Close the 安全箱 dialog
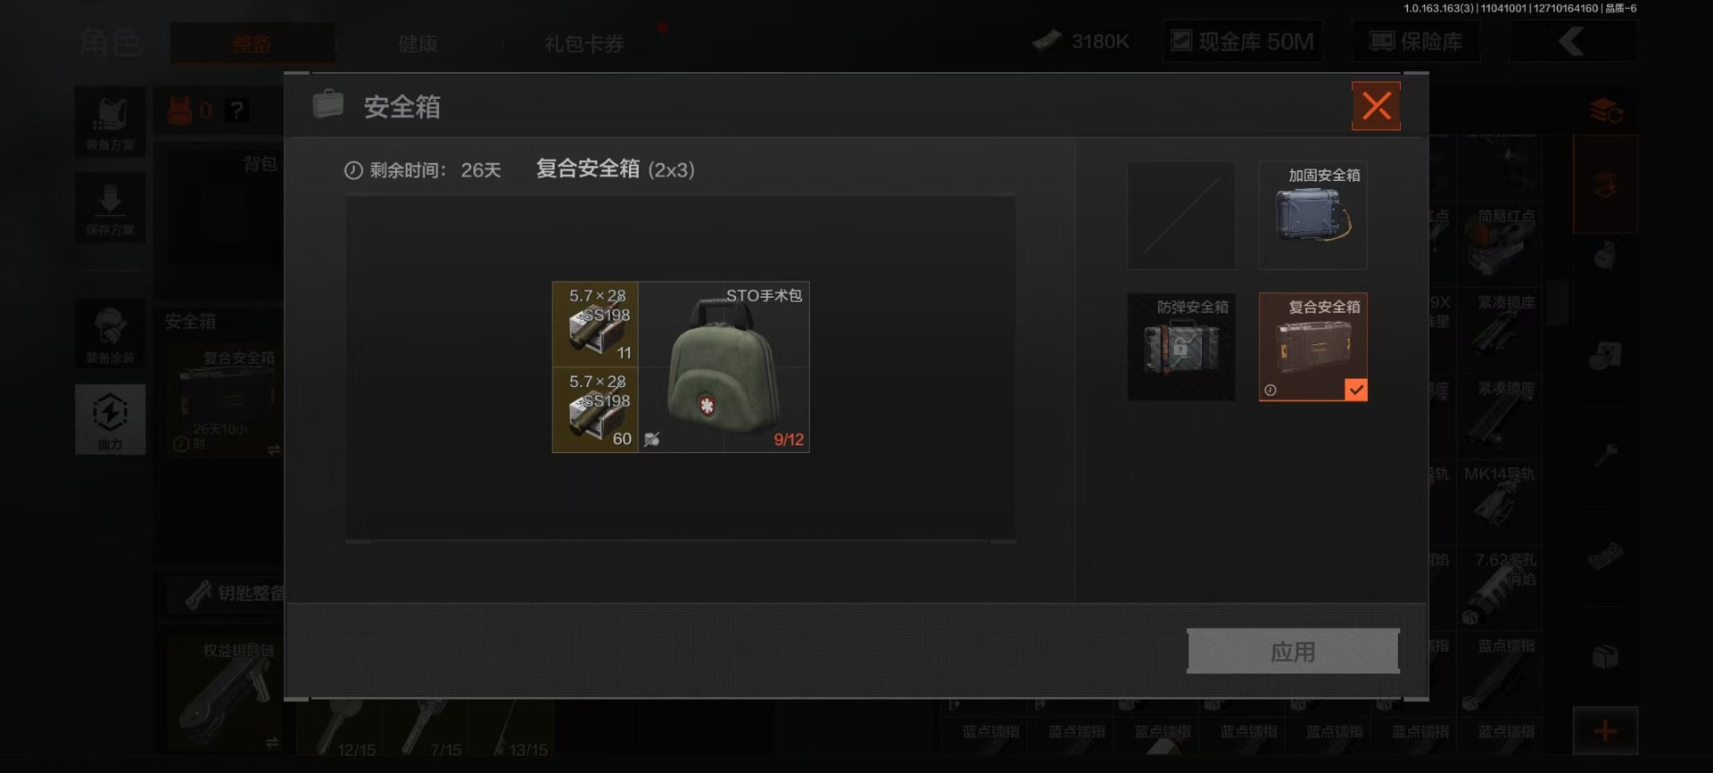Image resolution: width=1713 pixels, height=773 pixels. tap(1376, 106)
